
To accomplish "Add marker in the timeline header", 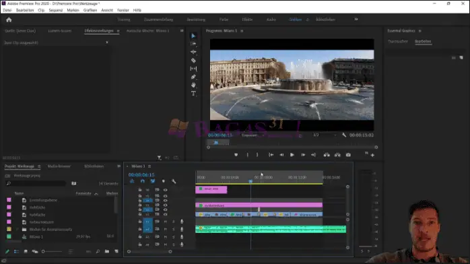I will point(164,181).
